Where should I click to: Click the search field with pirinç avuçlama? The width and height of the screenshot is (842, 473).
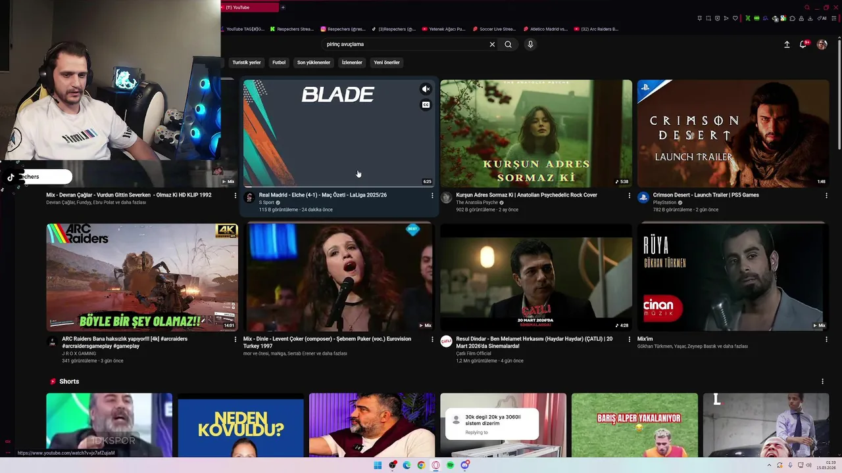click(405, 44)
